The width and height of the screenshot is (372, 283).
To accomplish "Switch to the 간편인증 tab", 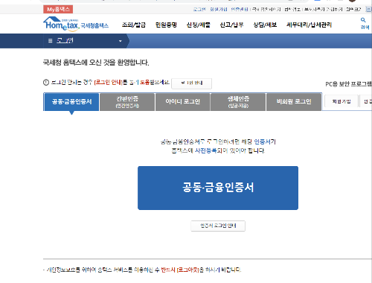I will click(x=127, y=102).
